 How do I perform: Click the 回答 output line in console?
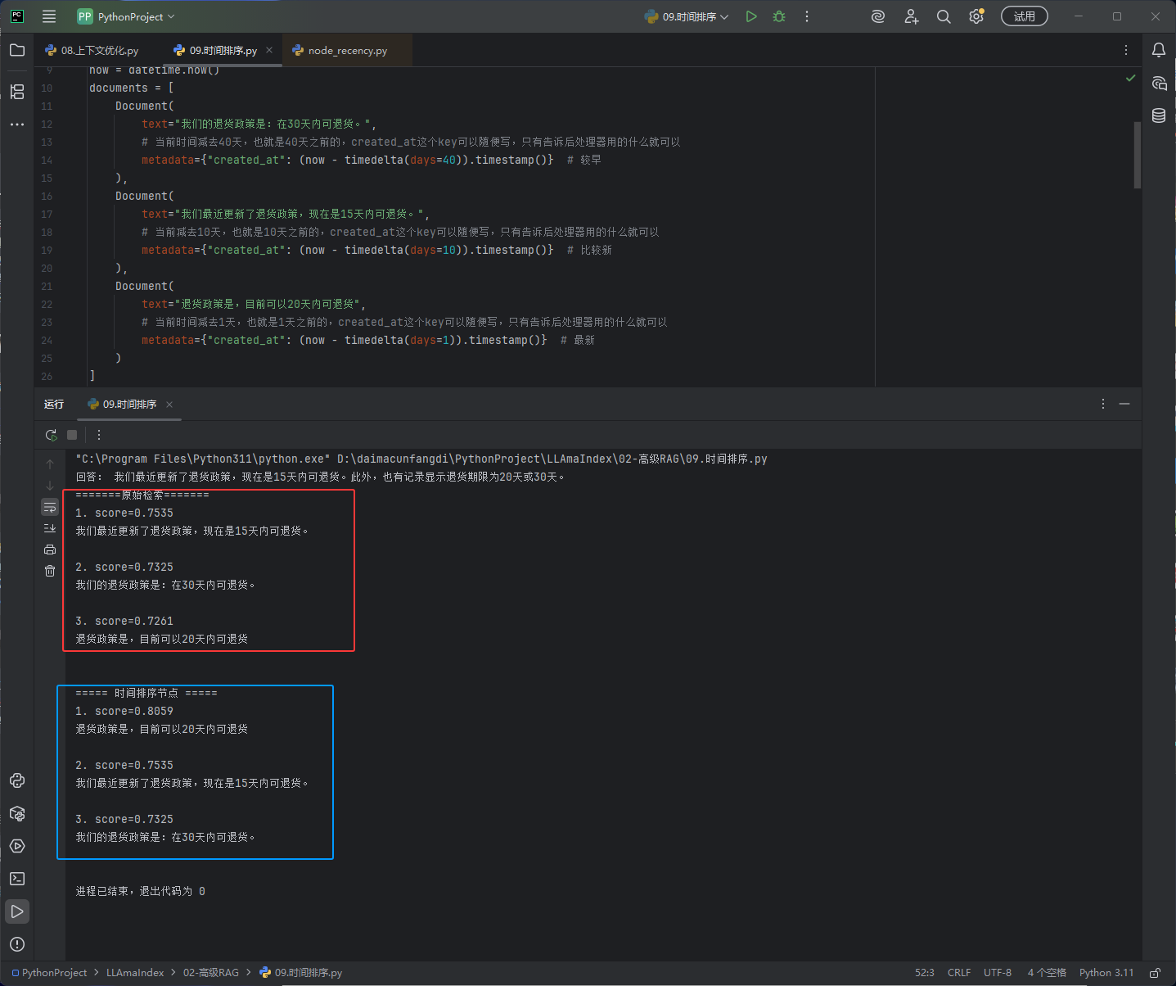[320, 477]
